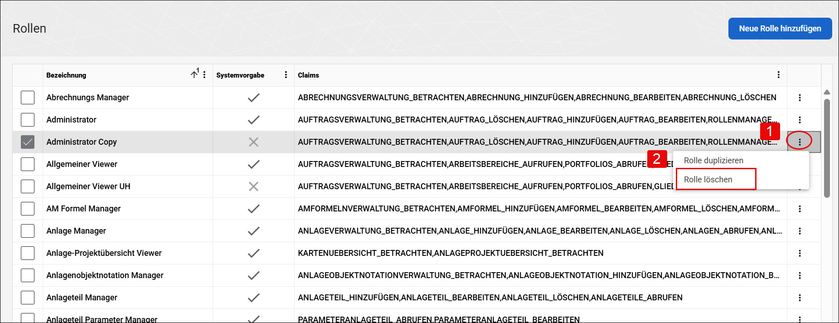The height and width of the screenshot is (323, 839).
Task: Select Anlage-Projektübersicht Viewer checkbox
Action: click(28, 253)
